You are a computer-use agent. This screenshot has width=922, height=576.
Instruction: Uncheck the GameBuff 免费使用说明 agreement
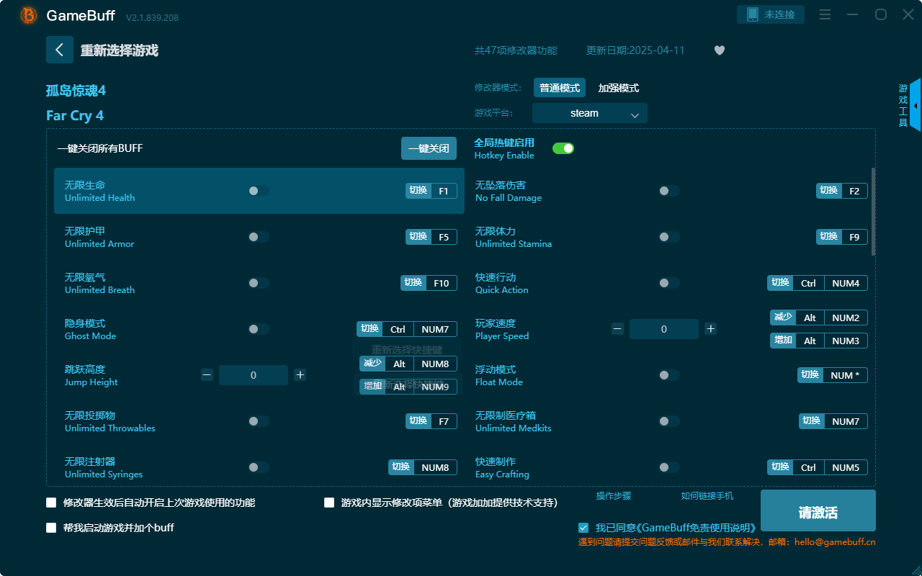[x=583, y=527]
